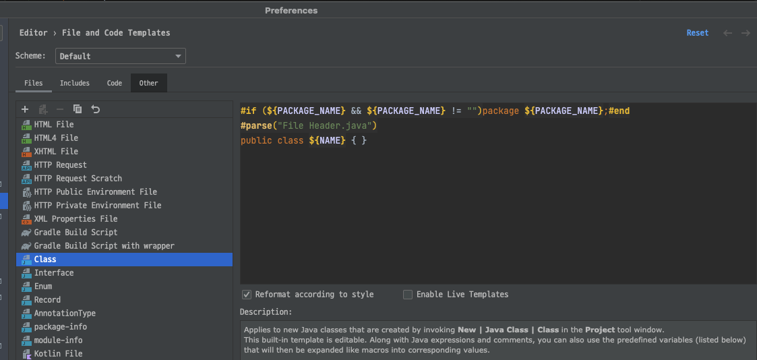Switch to the Other tab
The width and height of the screenshot is (757, 360).
point(149,83)
